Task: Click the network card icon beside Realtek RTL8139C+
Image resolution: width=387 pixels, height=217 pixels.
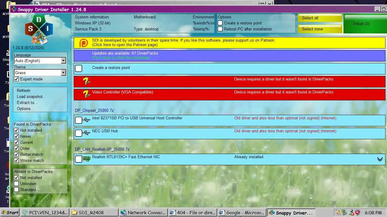Action: [x=86, y=159]
